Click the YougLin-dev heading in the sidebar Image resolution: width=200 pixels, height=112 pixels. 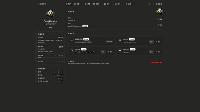tap(50, 21)
